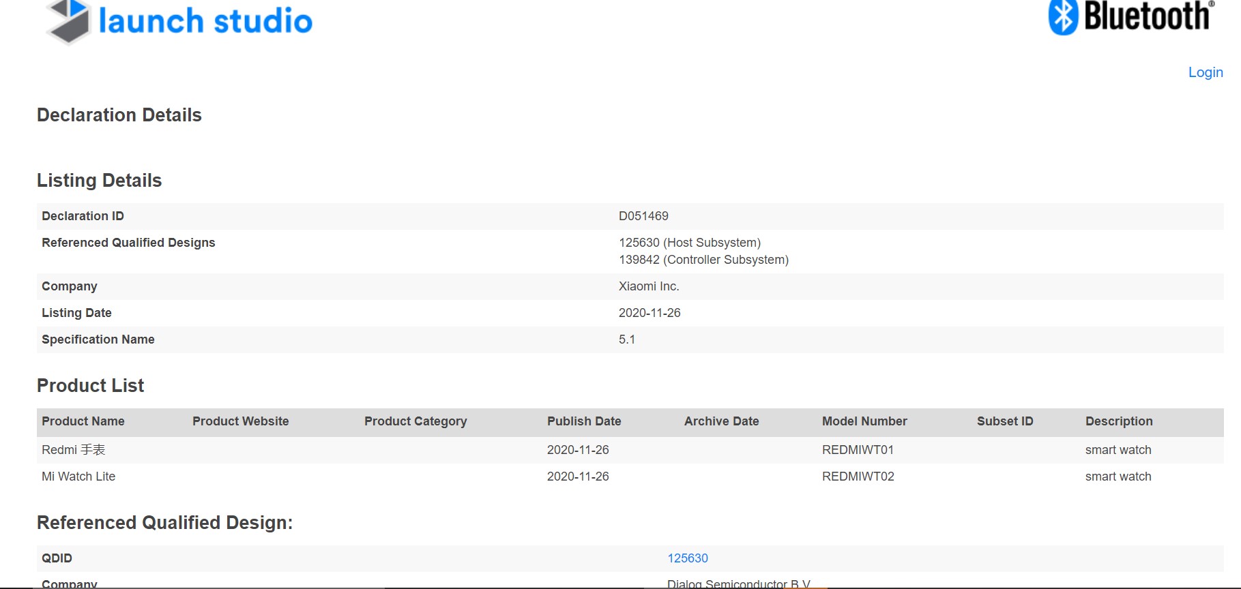The height and width of the screenshot is (589, 1241).
Task: Click the Launch Studio logo
Action: (179, 21)
